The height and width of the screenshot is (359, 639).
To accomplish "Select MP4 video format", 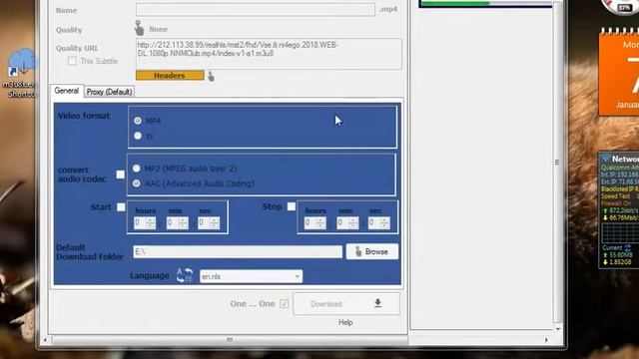I will (138, 121).
